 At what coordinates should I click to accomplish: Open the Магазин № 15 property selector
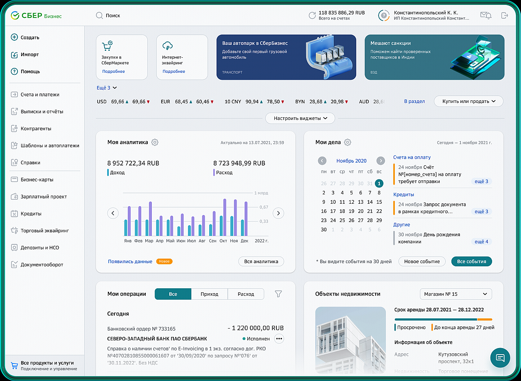coord(455,294)
